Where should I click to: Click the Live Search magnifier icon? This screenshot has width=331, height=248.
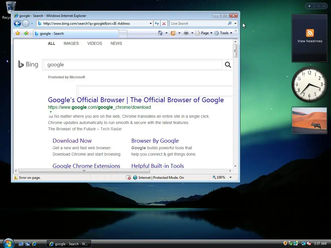pos(230,24)
